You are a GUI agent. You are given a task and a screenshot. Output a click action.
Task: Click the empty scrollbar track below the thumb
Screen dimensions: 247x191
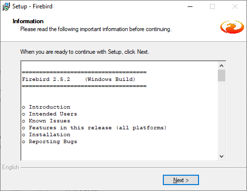pyautogui.click(x=221, y=117)
